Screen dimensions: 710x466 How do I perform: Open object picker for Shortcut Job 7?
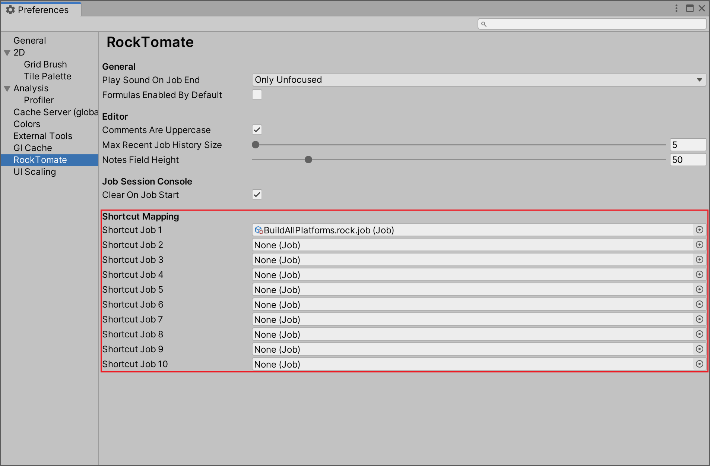699,319
